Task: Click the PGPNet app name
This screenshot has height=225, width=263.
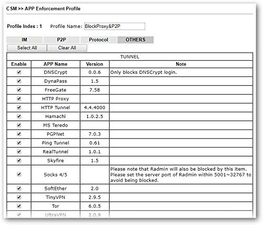Action: [55, 134]
